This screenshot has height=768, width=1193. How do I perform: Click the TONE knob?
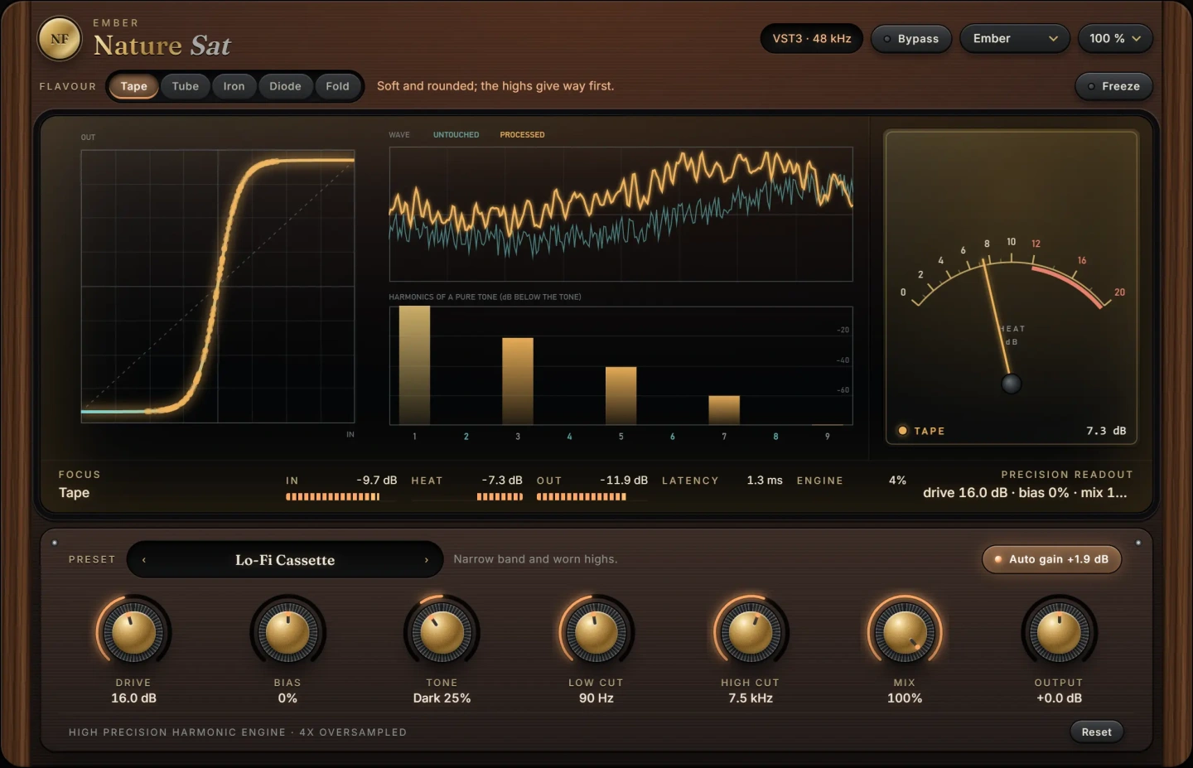[x=442, y=632]
